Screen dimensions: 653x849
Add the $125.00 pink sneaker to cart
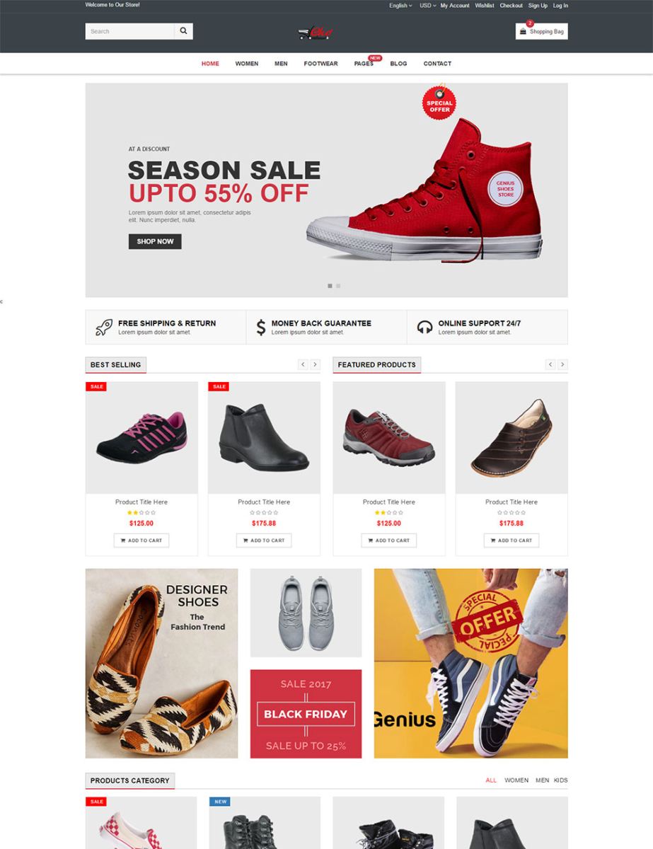pos(141,541)
